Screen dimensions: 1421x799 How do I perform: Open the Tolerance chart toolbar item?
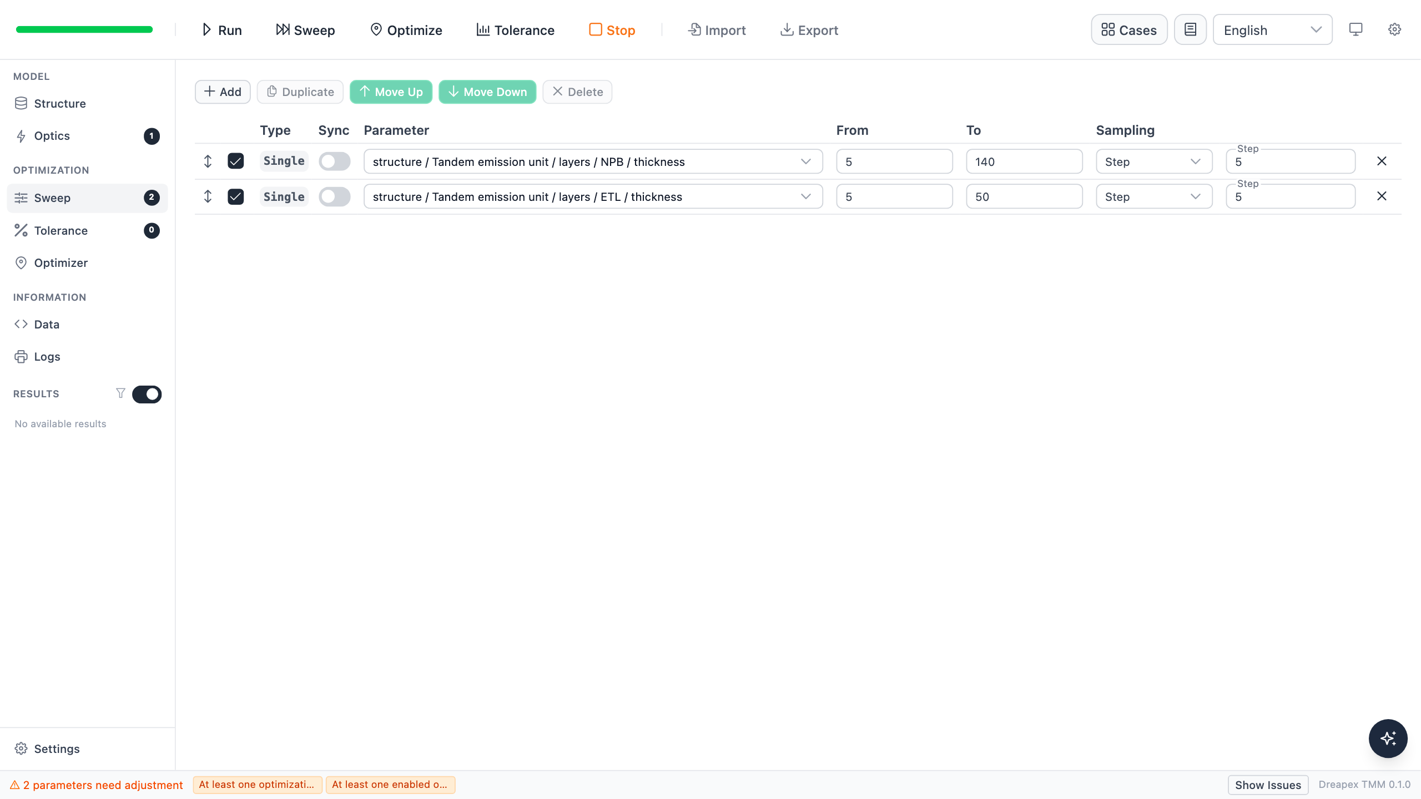tap(515, 30)
